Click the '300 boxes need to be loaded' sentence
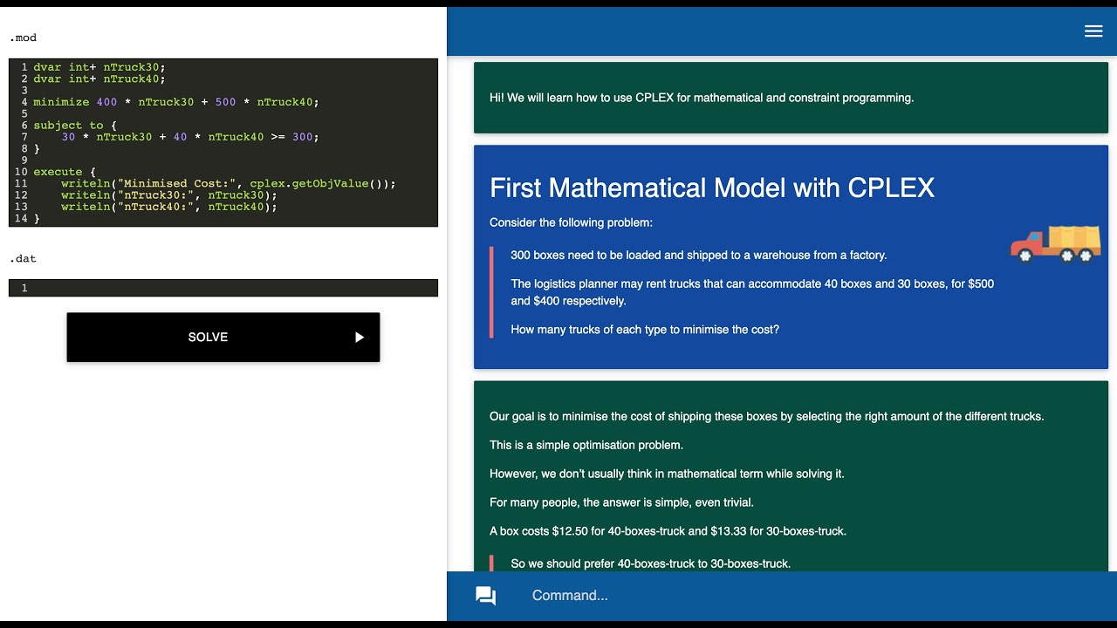1117x628 pixels. (698, 256)
